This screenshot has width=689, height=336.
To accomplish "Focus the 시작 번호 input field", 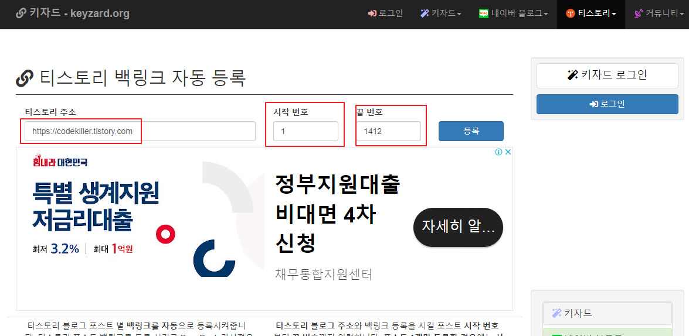I will (306, 131).
